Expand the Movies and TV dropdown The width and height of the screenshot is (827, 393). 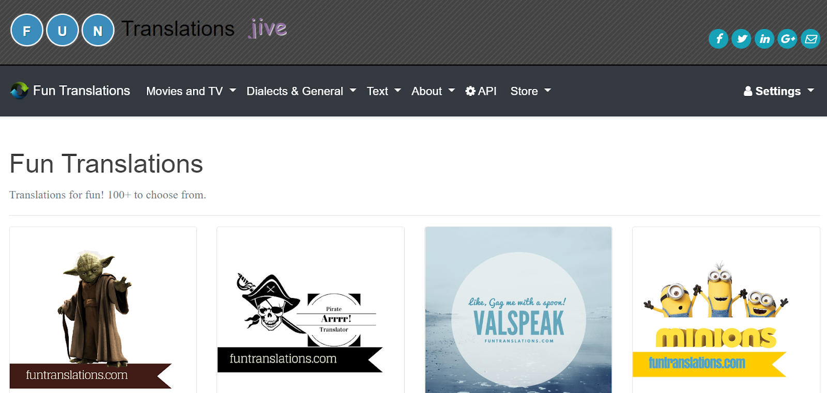pyautogui.click(x=191, y=91)
